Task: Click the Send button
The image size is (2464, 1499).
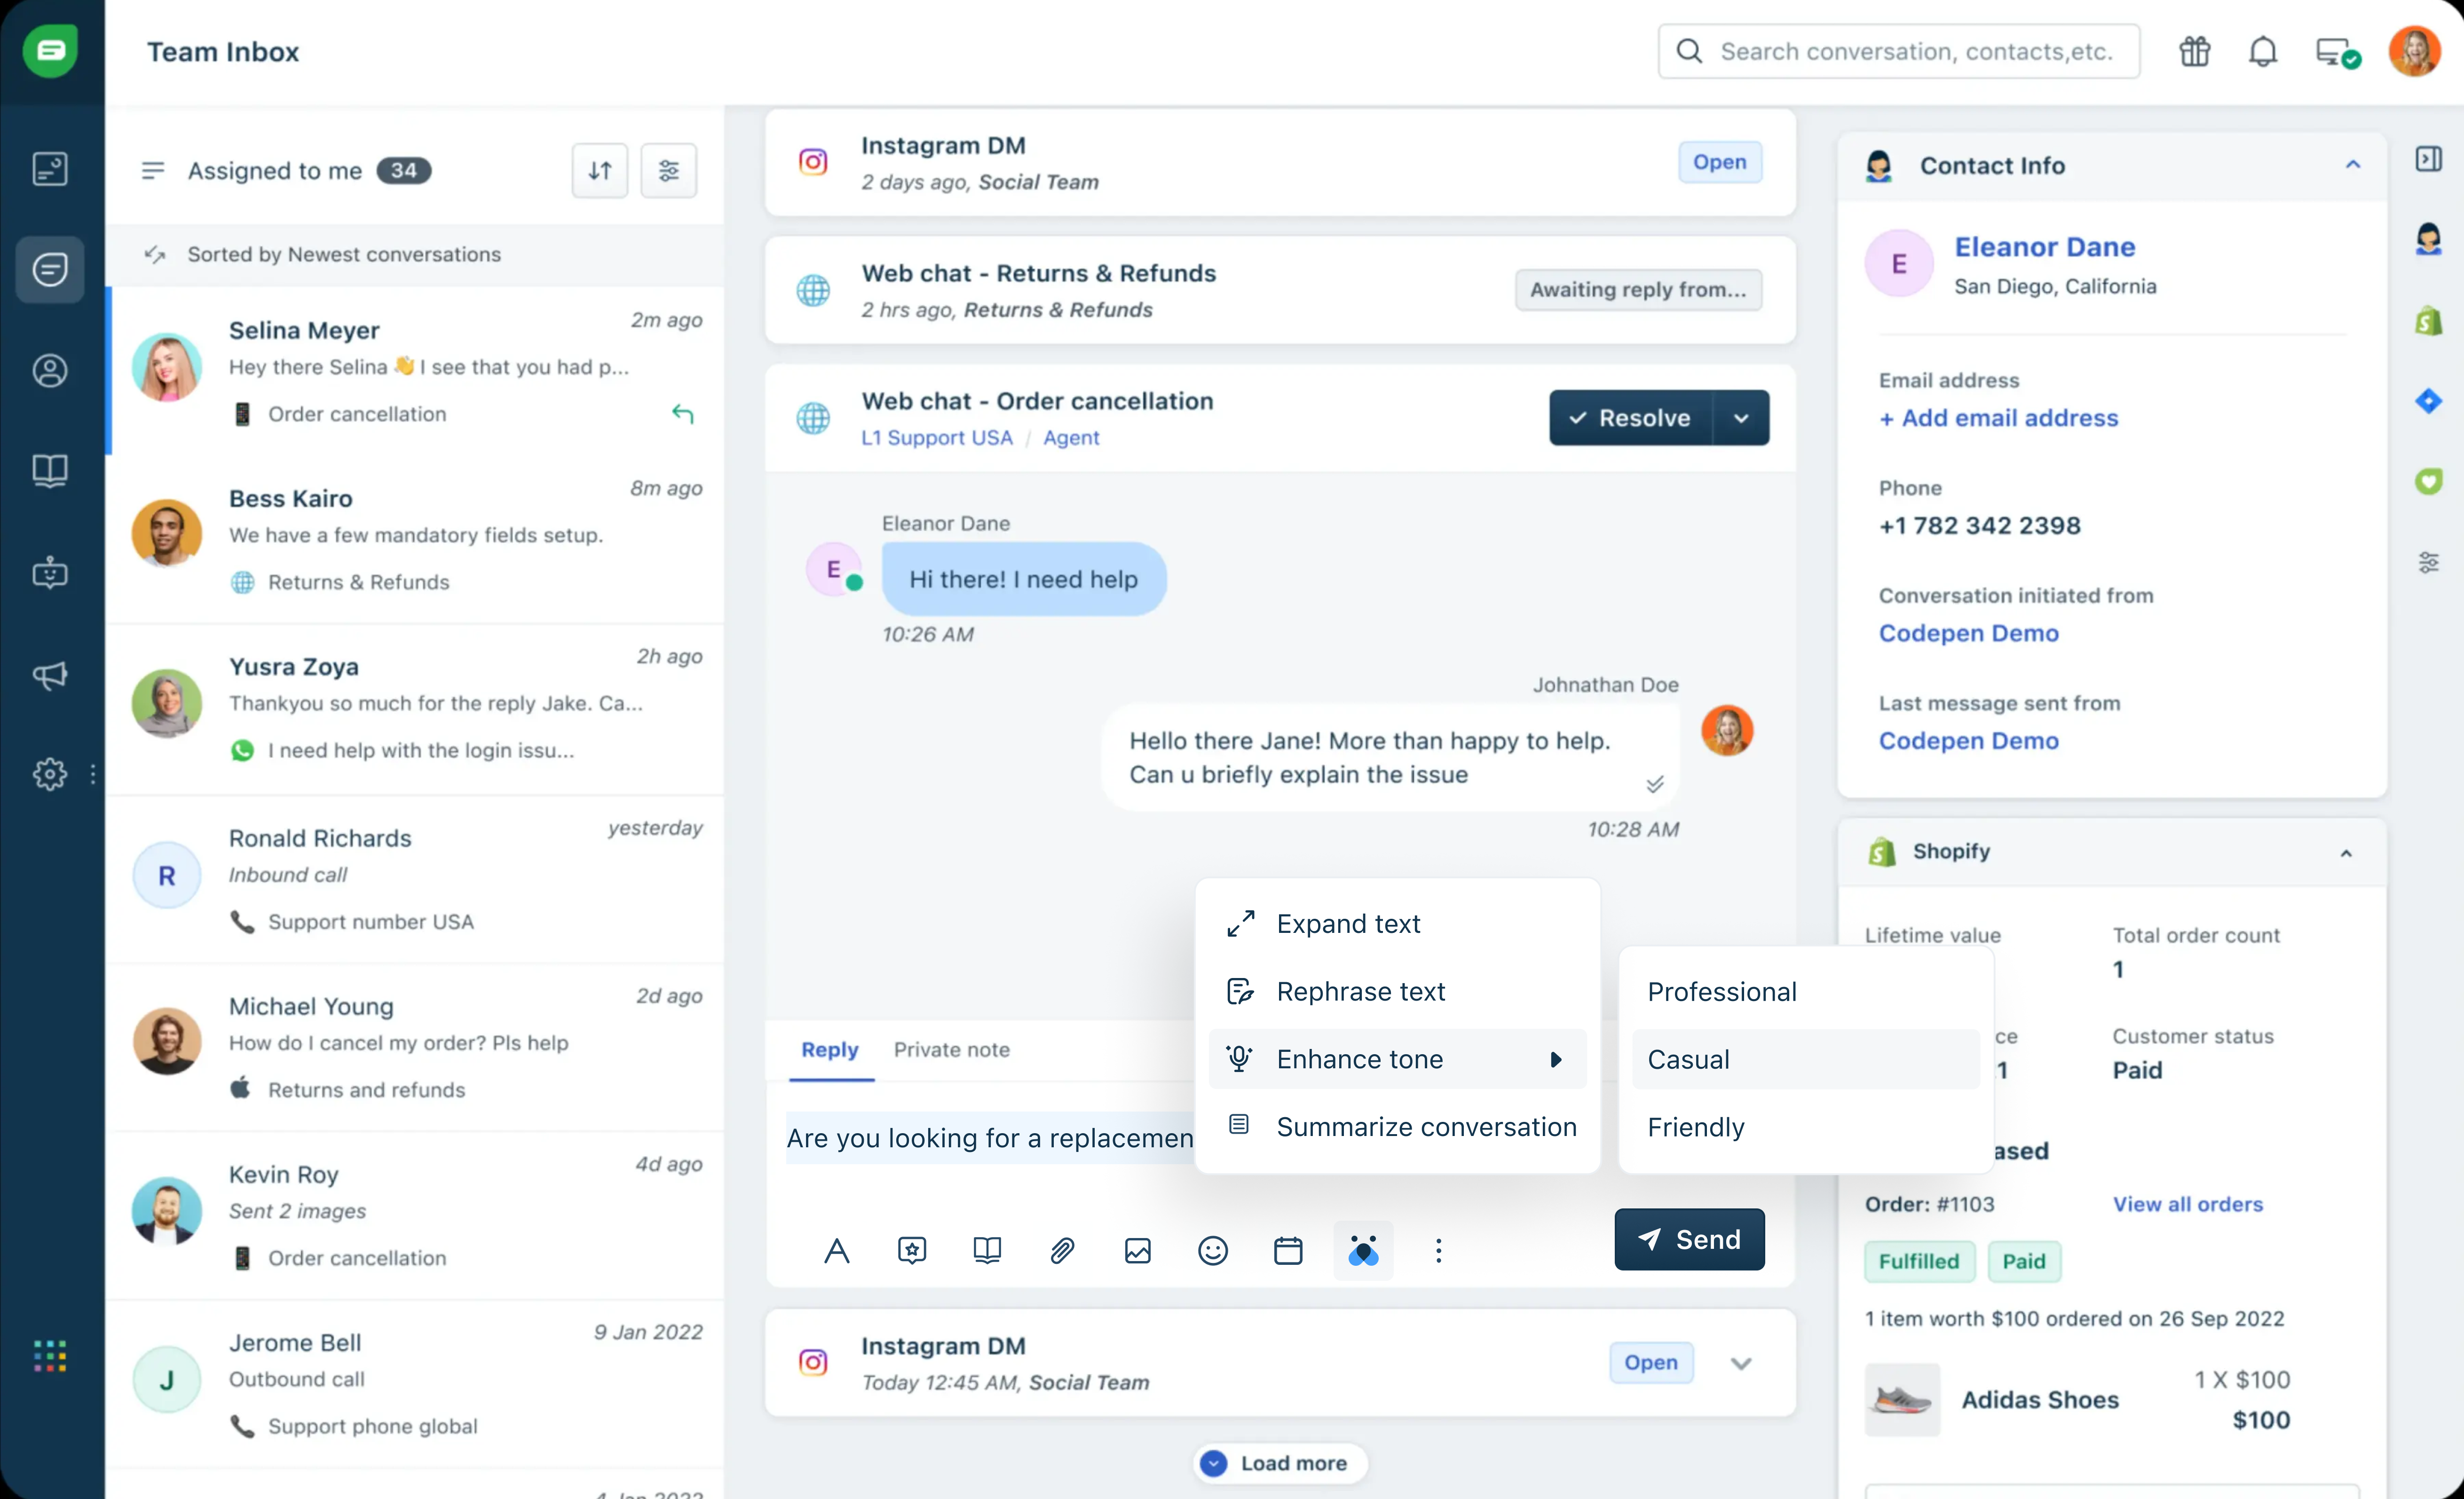Action: (x=1689, y=1240)
